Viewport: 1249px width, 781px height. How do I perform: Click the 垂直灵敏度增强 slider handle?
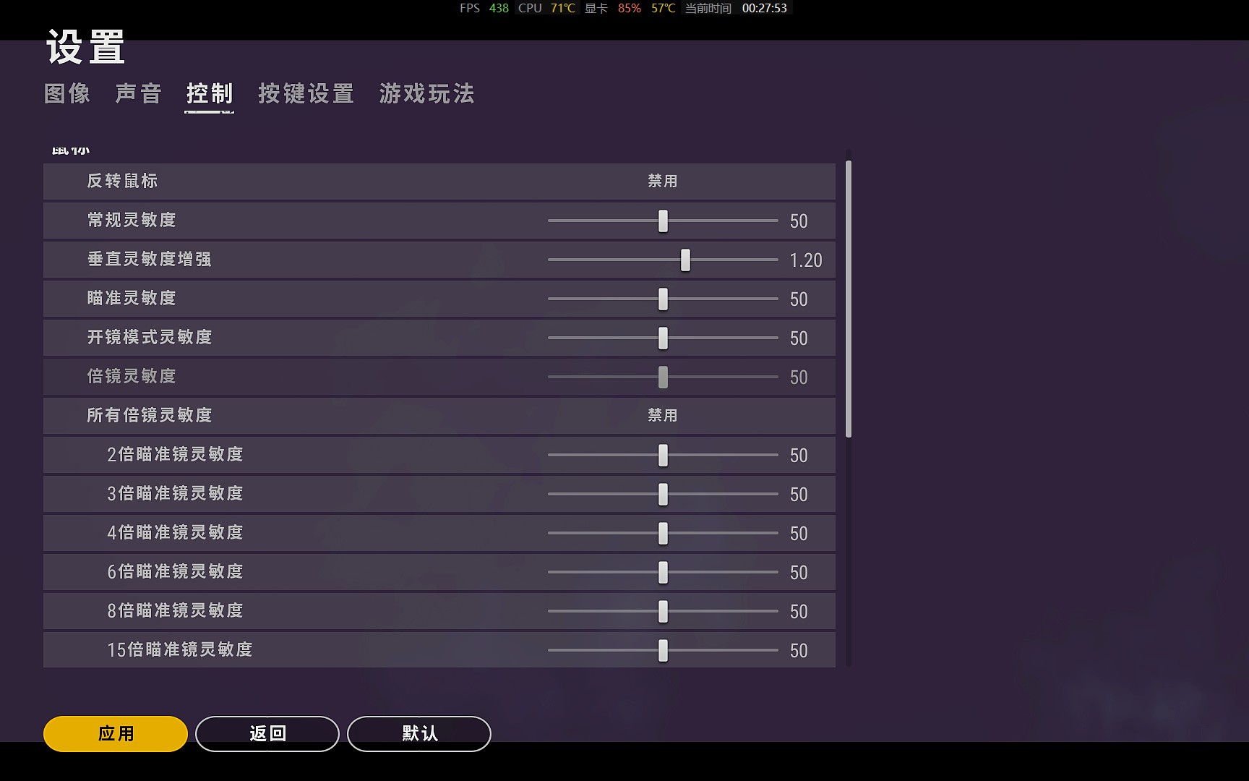[685, 260]
